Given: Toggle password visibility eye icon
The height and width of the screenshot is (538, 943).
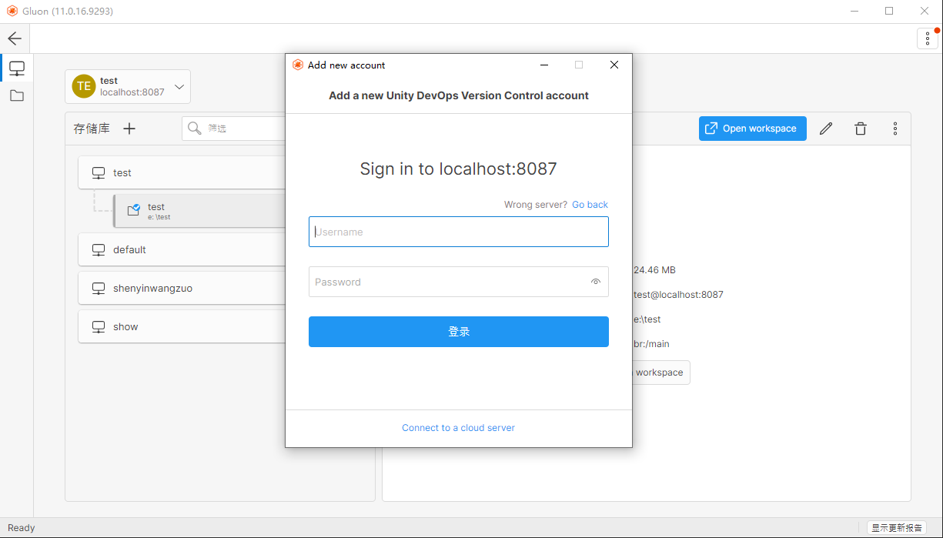Looking at the screenshot, I should click(595, 282).
